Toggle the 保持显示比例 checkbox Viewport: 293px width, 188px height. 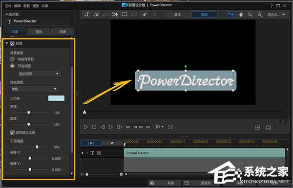[x=12, y=132]
